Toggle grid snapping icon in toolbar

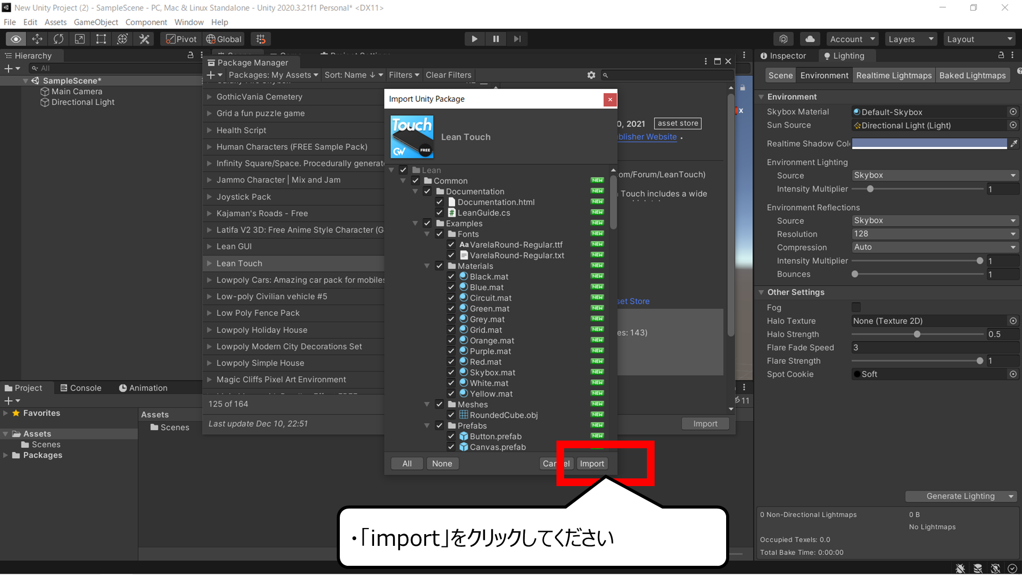click(x=261, y=39)
